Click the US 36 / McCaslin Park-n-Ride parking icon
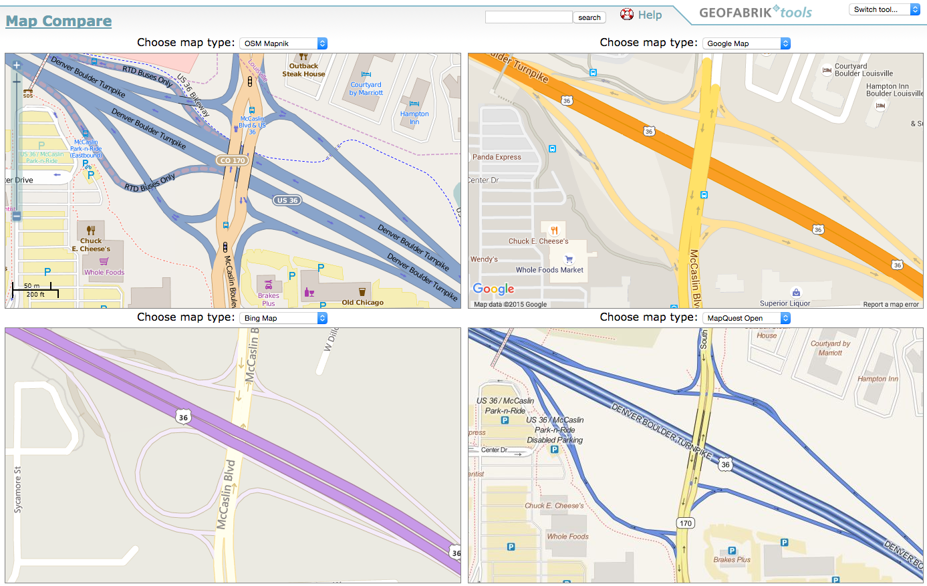927x586 pixels. tap(505, 420)
